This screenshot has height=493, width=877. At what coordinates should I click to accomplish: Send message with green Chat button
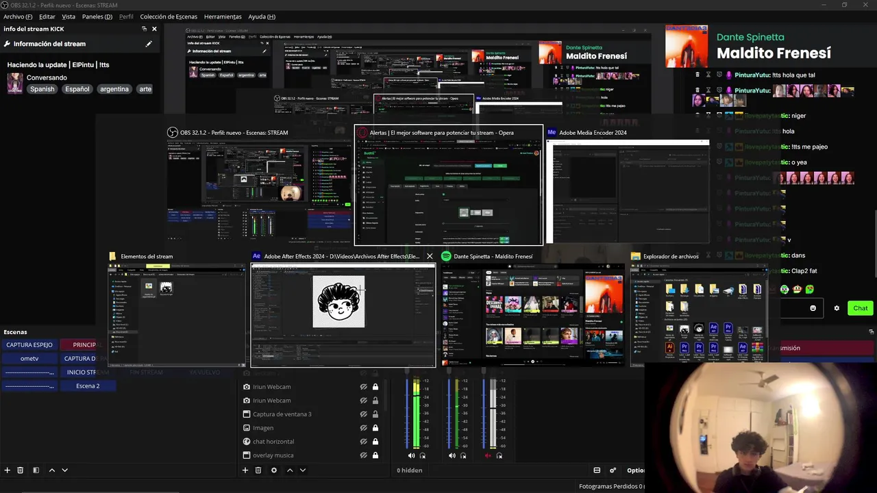[x=860, y=308]
